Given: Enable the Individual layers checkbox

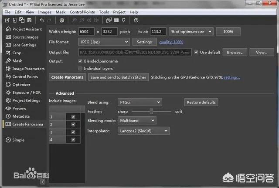Looking at the screenshot, I should (x=80, y=69).
